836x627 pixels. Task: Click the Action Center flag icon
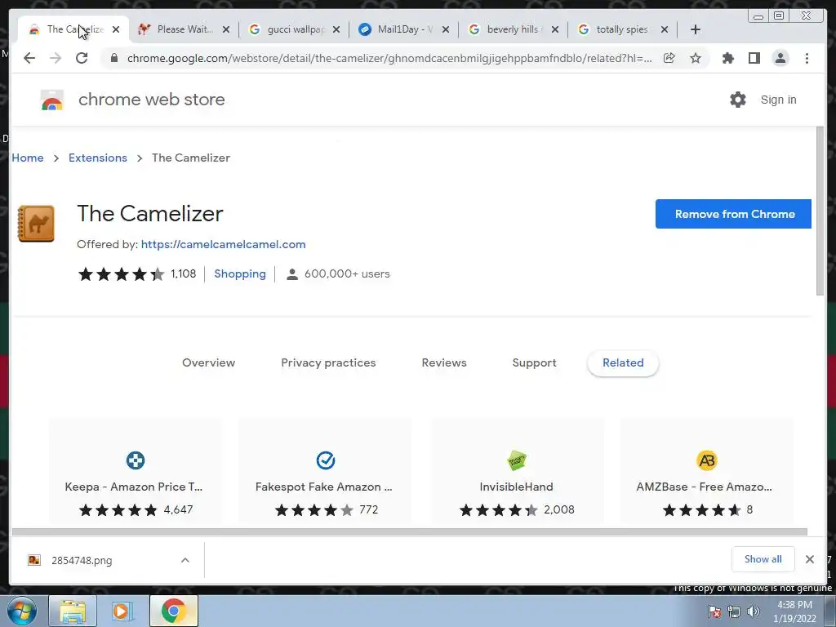pyautogui.click(x=714, y=611)
